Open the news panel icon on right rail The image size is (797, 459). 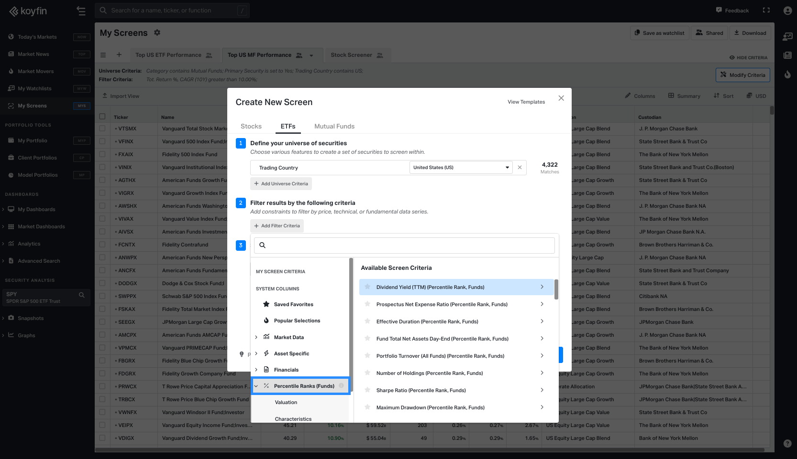coord(787,55)
